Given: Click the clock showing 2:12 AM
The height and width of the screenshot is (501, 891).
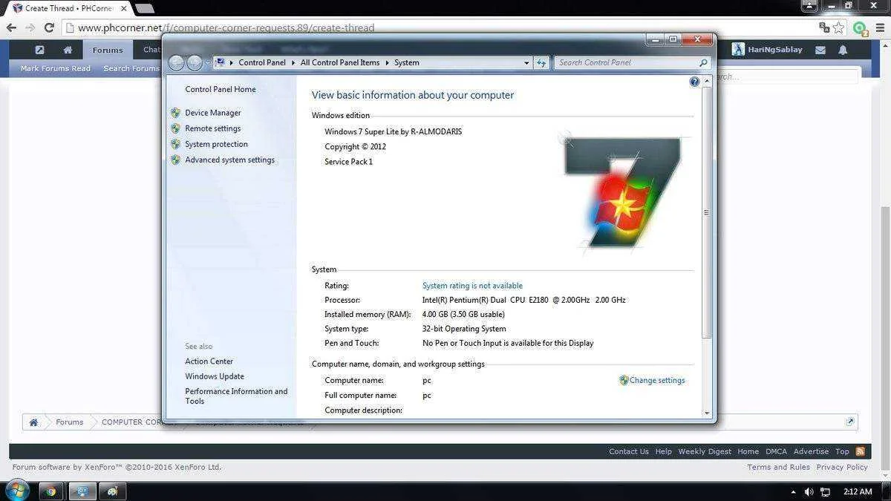Looking at the screenshot, I should coord(858,491).
